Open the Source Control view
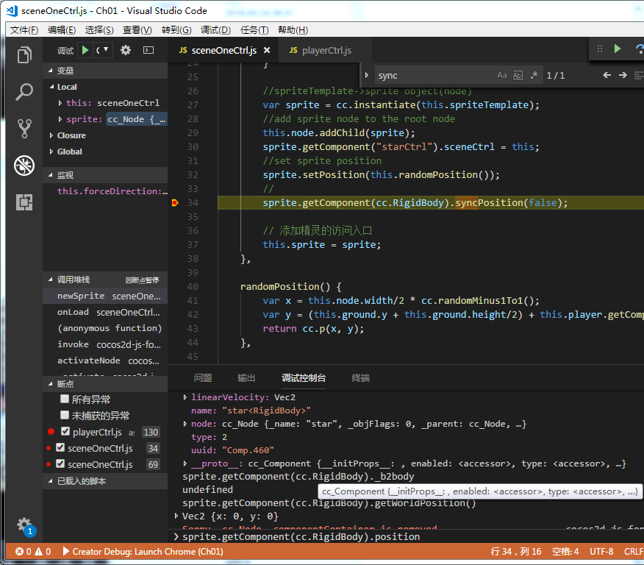This screenshot has width=644, height=565. click(x=24, y=129)
